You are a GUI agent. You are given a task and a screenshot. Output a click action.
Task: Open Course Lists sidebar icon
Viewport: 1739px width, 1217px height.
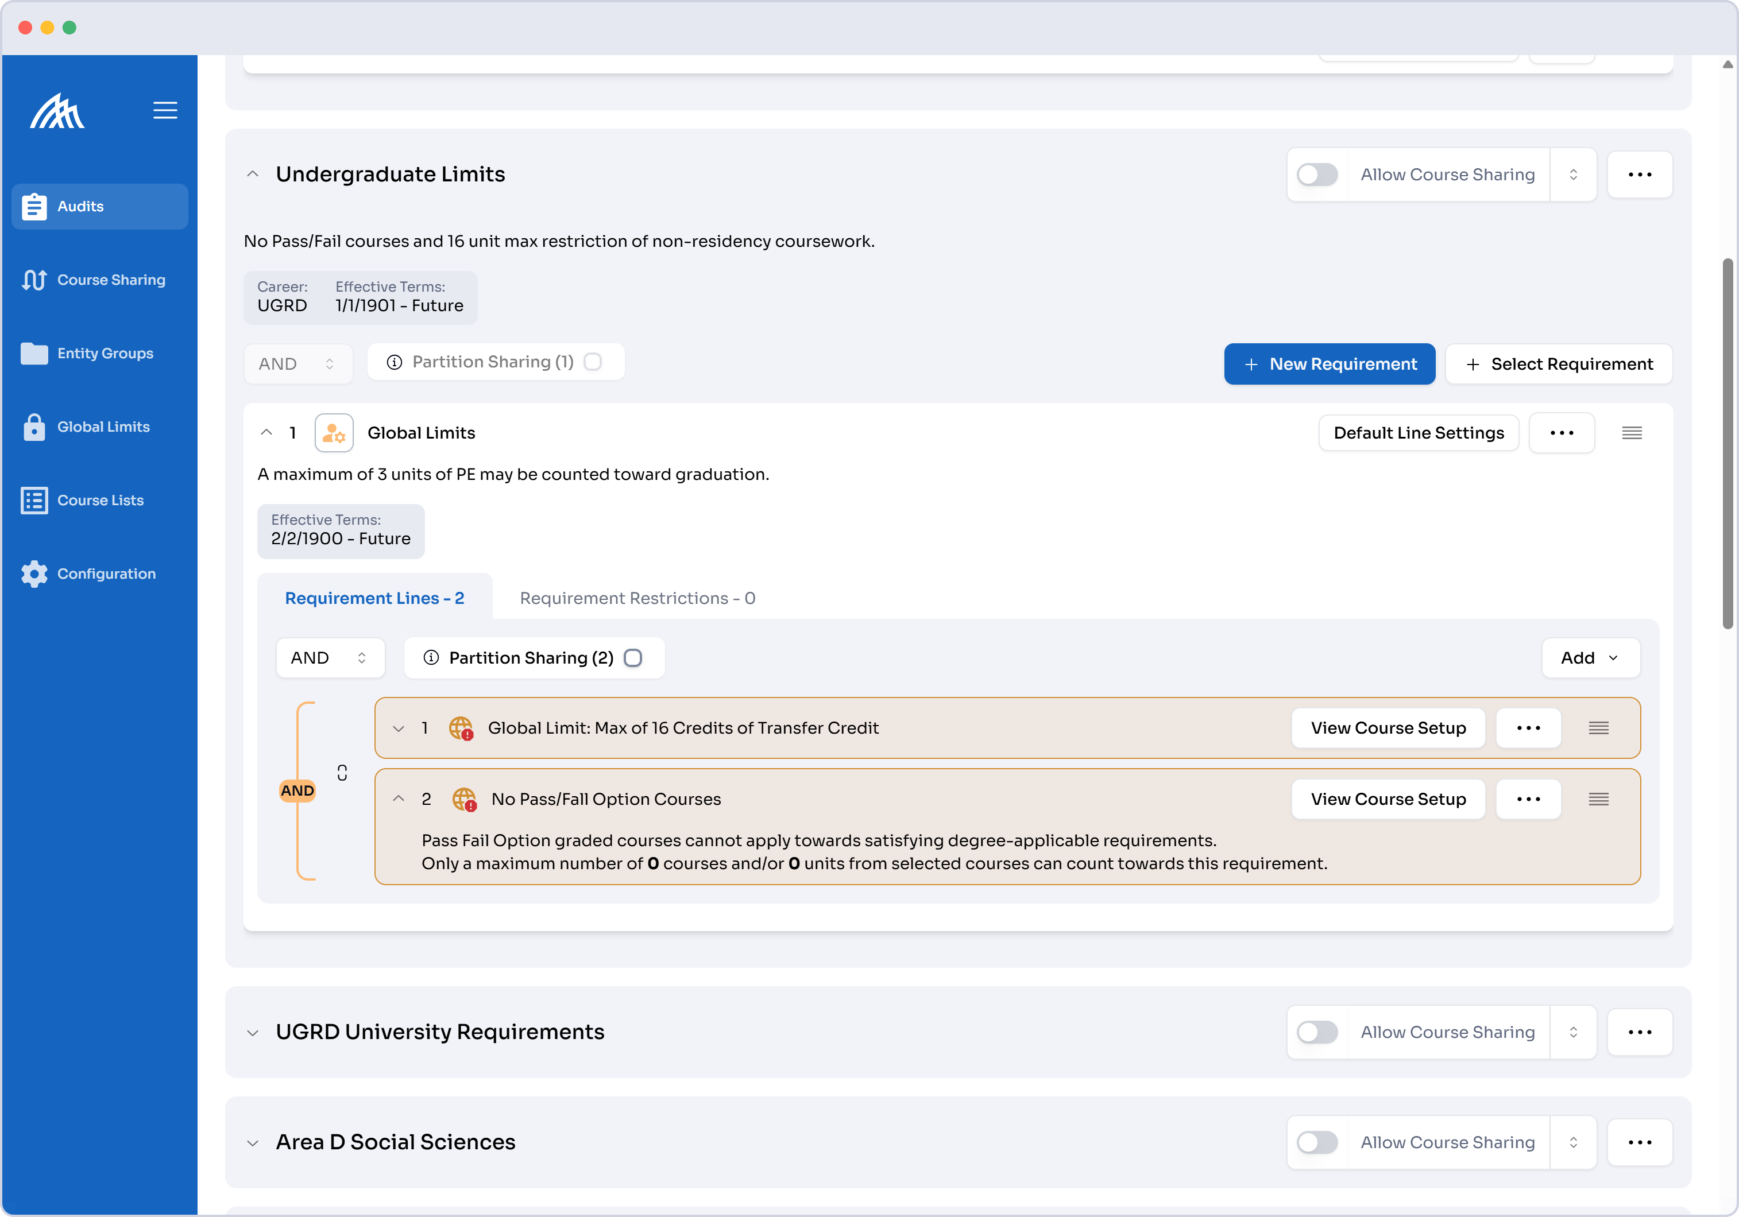coord(34,500)
